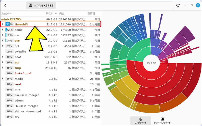Switch to ring chart view
Viewport: 202px width, 126px height.
click(x=141, y=120)
